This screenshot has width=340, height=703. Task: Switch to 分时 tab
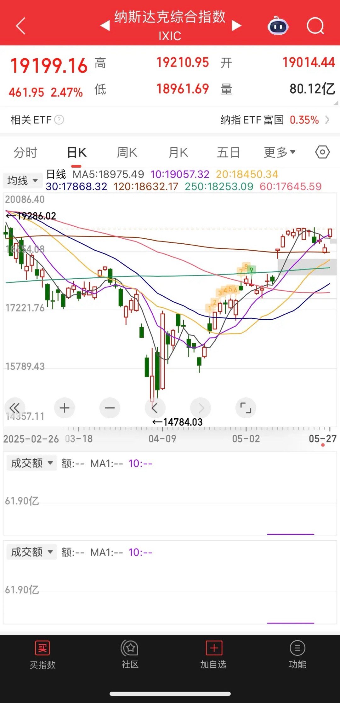[x=25, y=152]
